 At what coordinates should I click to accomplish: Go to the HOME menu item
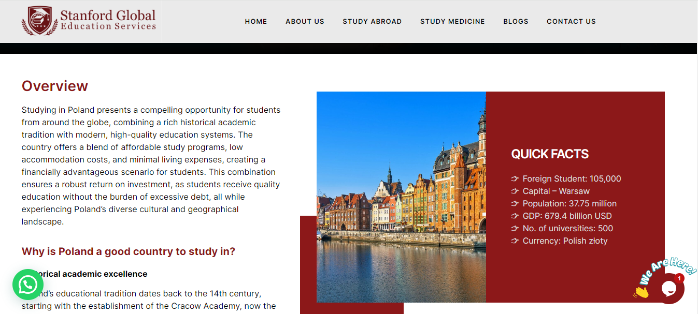(256, 21)
